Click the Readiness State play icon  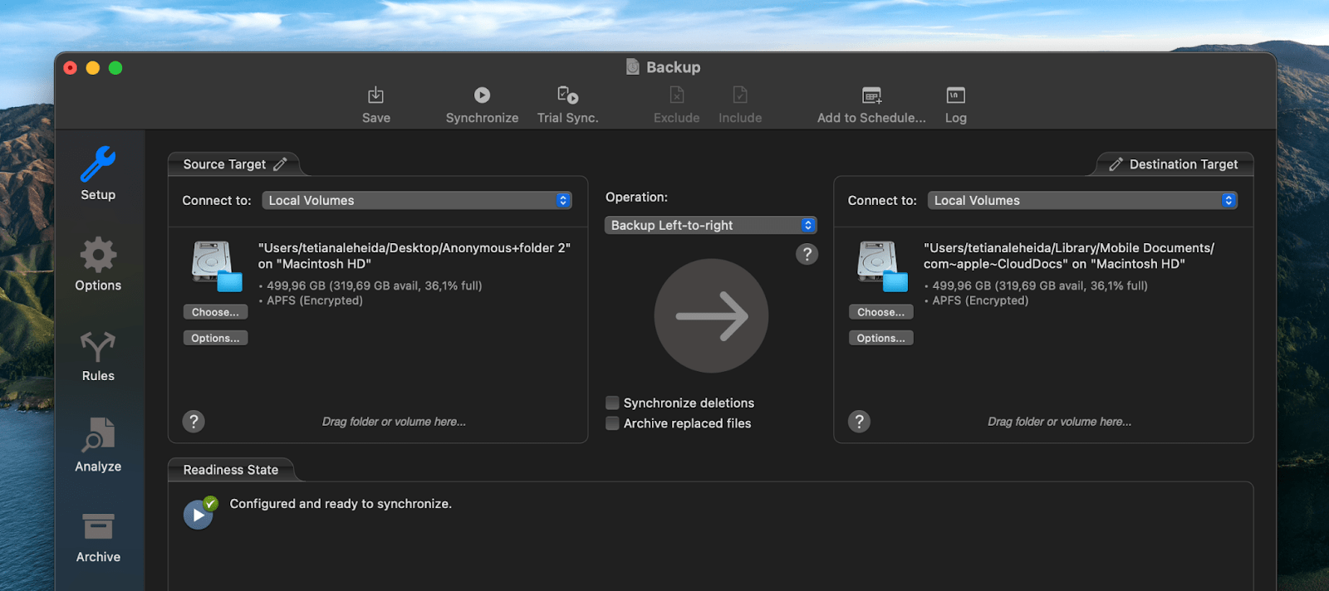click(x=199, y=514)
